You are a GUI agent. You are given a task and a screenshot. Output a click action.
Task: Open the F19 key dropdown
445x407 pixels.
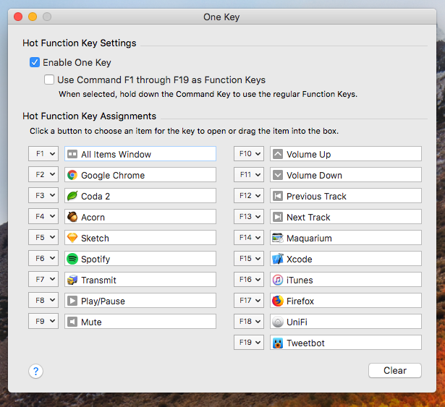pyautogui.click(x=248, y=343)
